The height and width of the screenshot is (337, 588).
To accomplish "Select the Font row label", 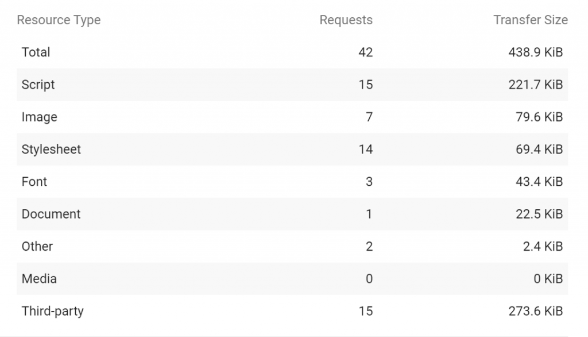I will pos(34,182).
